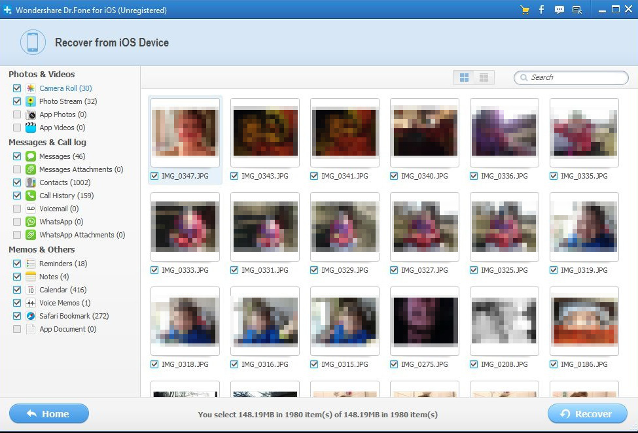The width and height of the screenshot is (638, 433).
Task: Uncheck the Voice Memos checkbox
Action: coord(16,303)
